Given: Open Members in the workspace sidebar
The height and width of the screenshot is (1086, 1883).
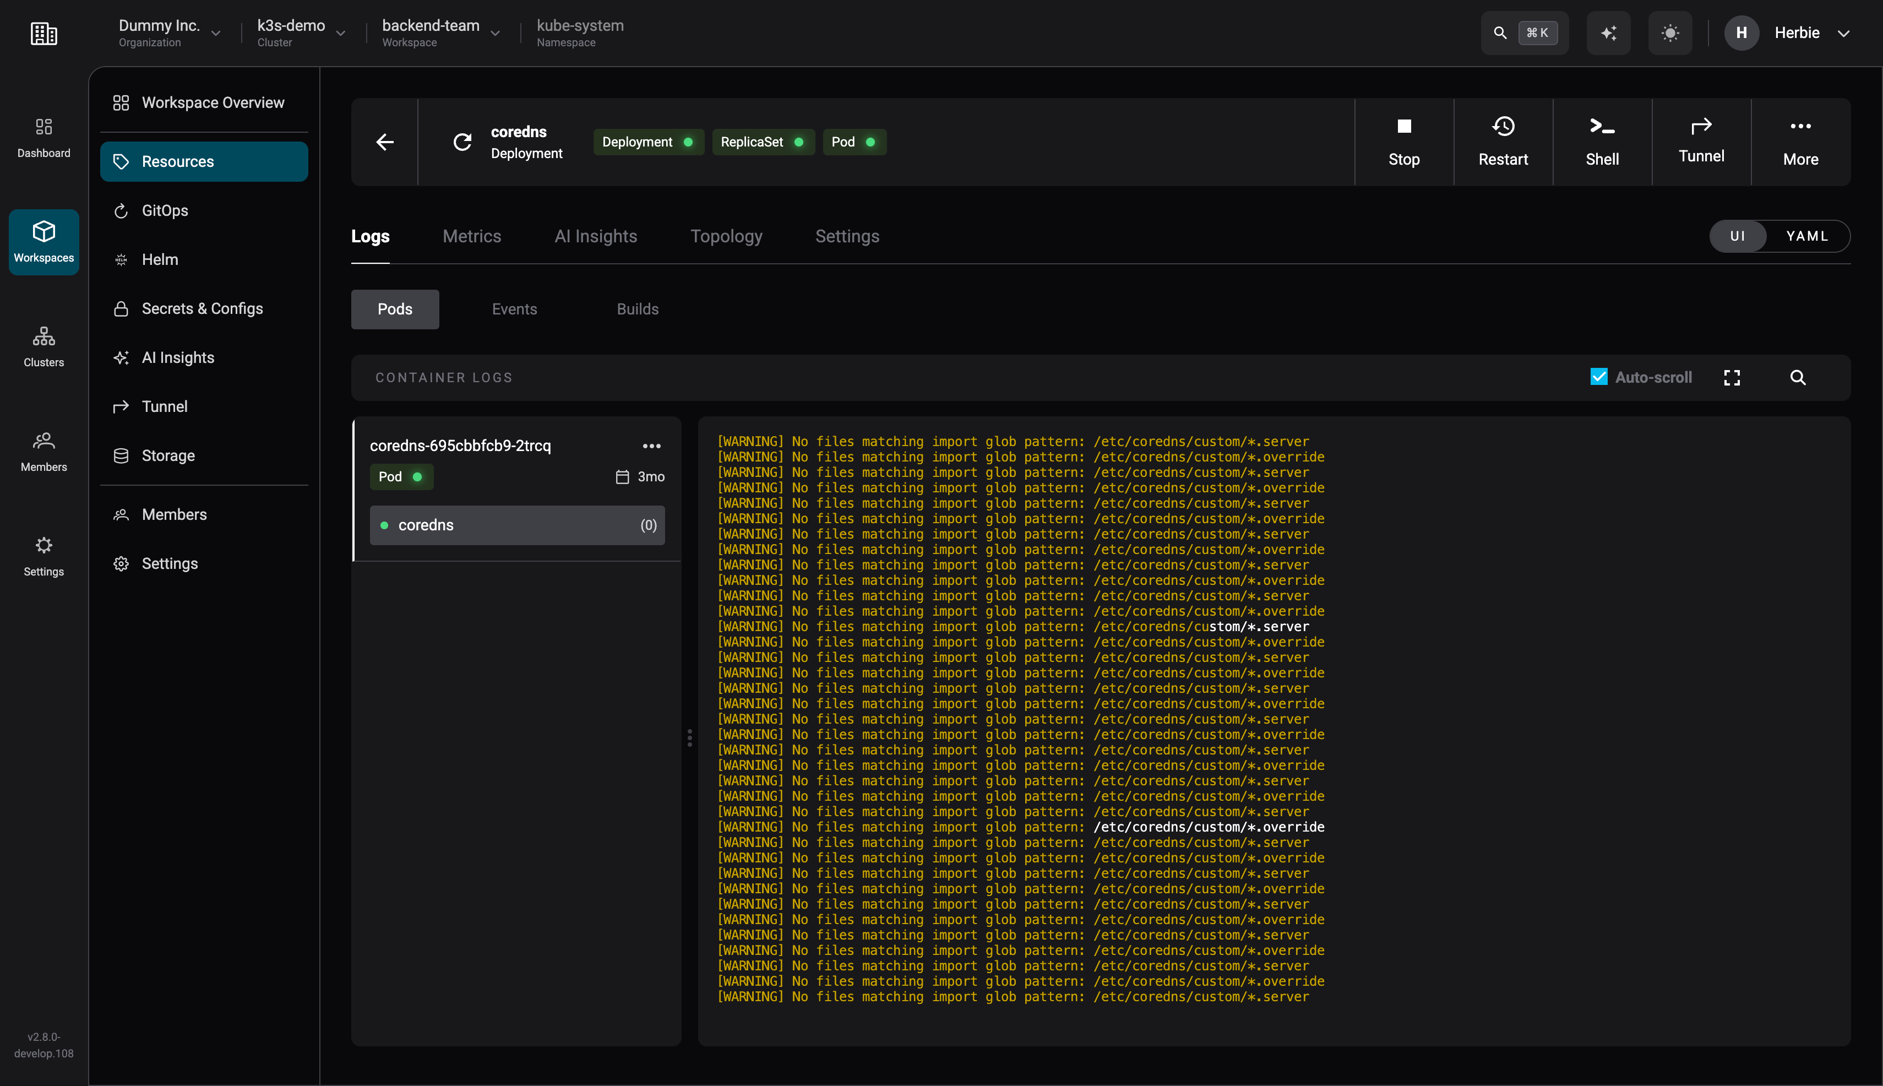Looking at the screenshot, I should 204,515.
